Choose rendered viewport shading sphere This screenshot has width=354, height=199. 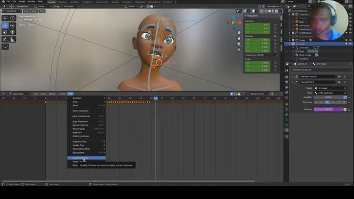tap(277, 11)
